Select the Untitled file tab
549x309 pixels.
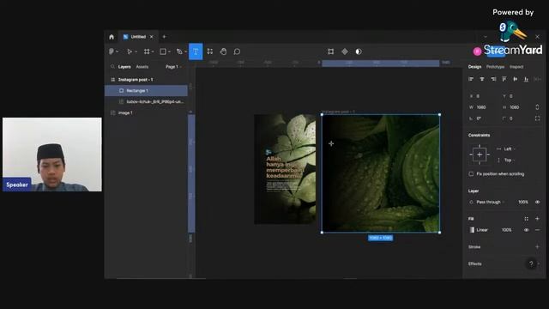click(x=138, y=37)
